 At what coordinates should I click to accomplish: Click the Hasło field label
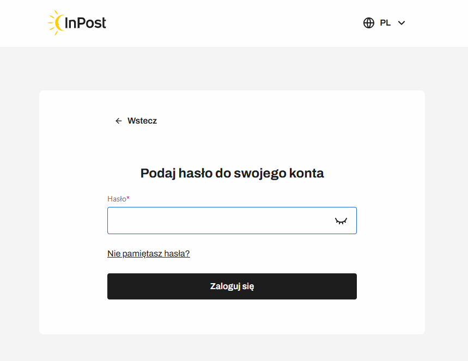click(x=117, y=199)
